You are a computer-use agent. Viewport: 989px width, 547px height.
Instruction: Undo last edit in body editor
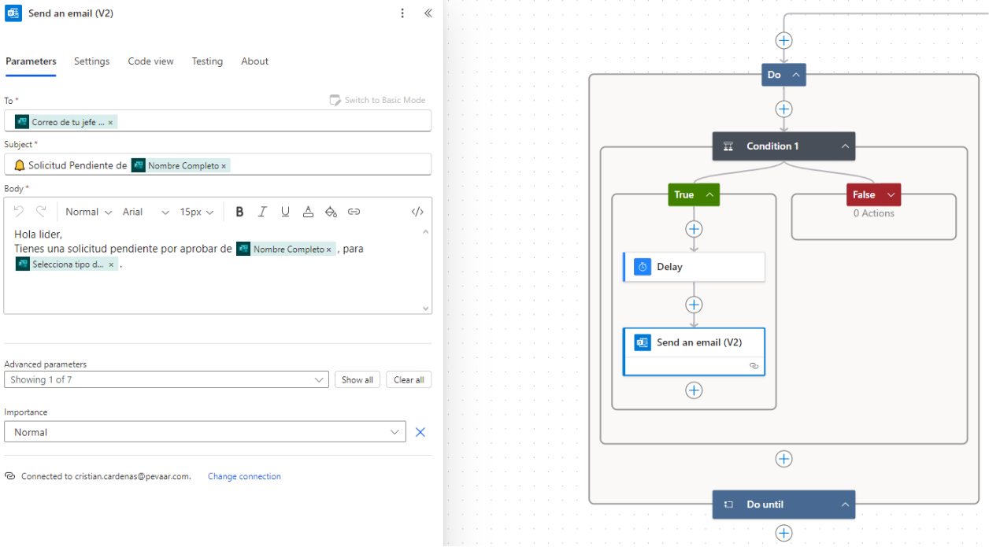[x=19, y=212]
